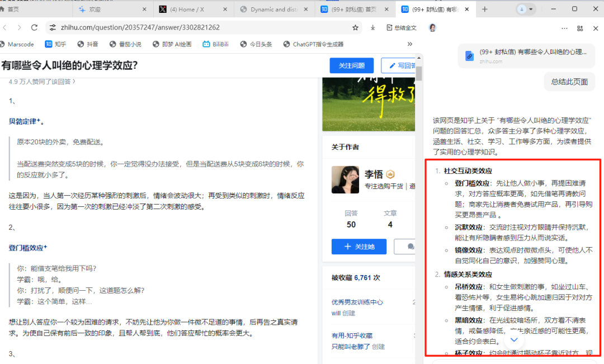Click the 关注问题 button
The image size is (604, 364).
pos(351,65)
